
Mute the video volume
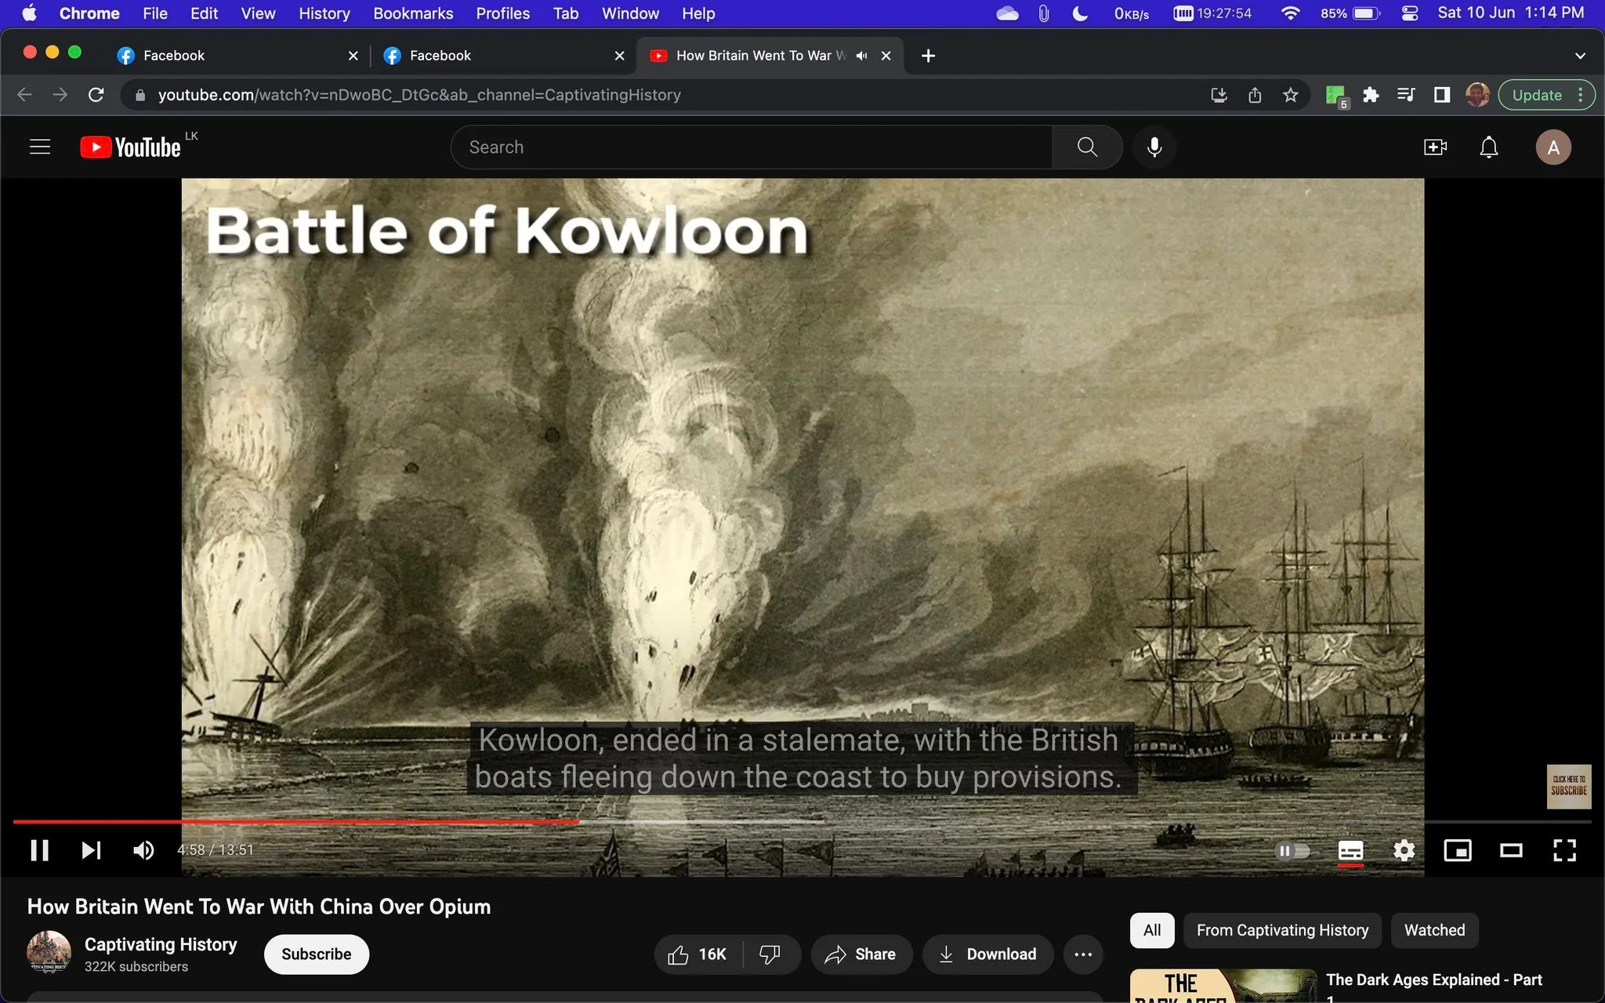coord(143,850)
